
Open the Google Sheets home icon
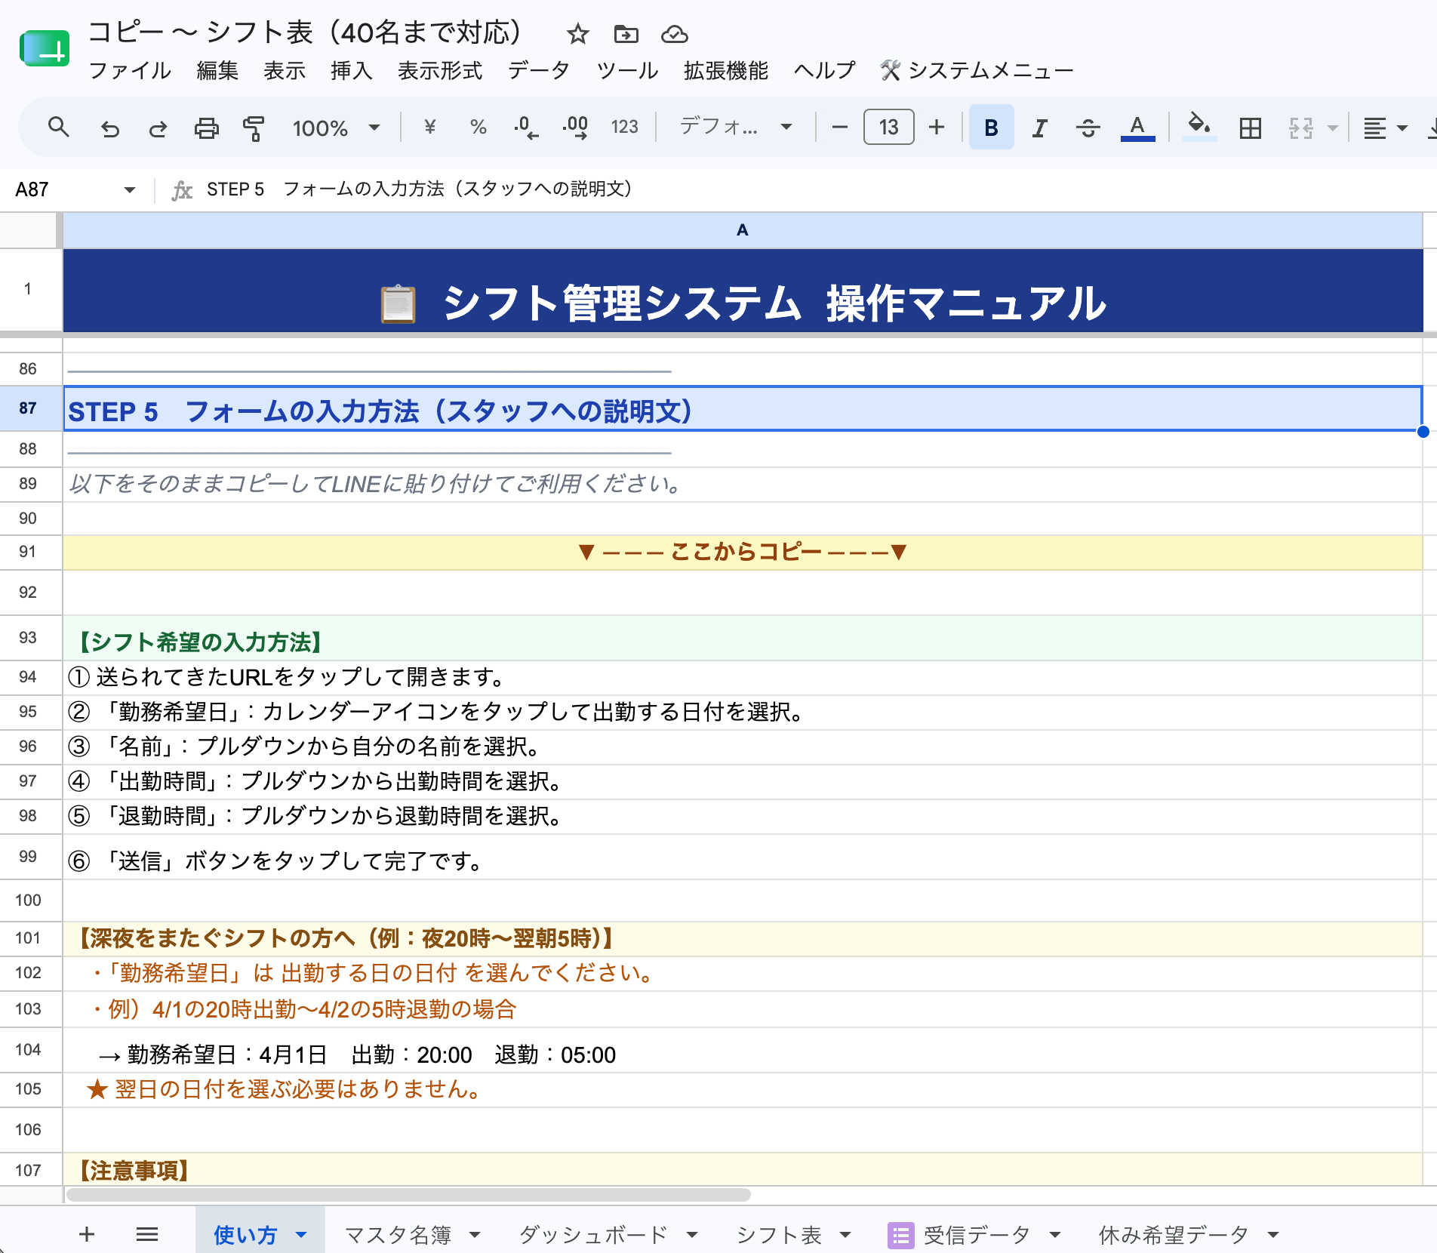tap(45, 49)
